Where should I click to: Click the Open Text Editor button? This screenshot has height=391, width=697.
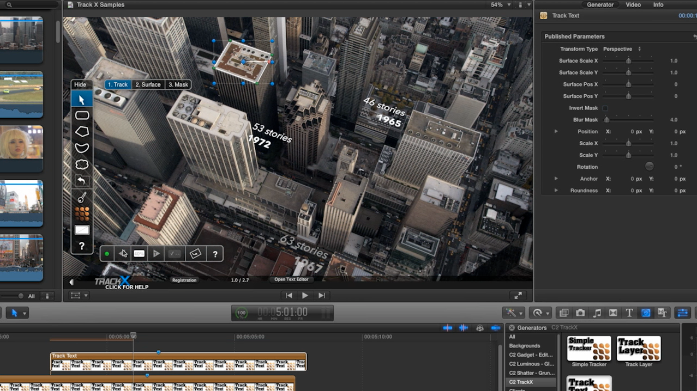(x=291, y=280)
